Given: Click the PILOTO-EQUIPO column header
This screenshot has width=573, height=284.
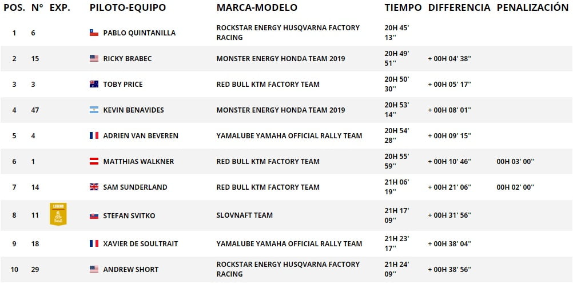Looking at the screenshot, I should [x=128, y=7].
